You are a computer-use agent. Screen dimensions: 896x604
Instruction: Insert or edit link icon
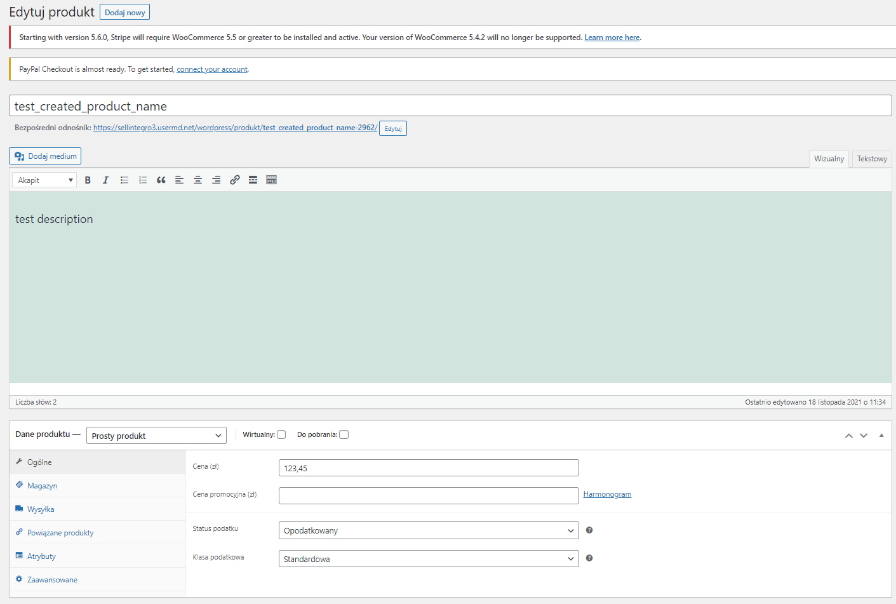235,180
